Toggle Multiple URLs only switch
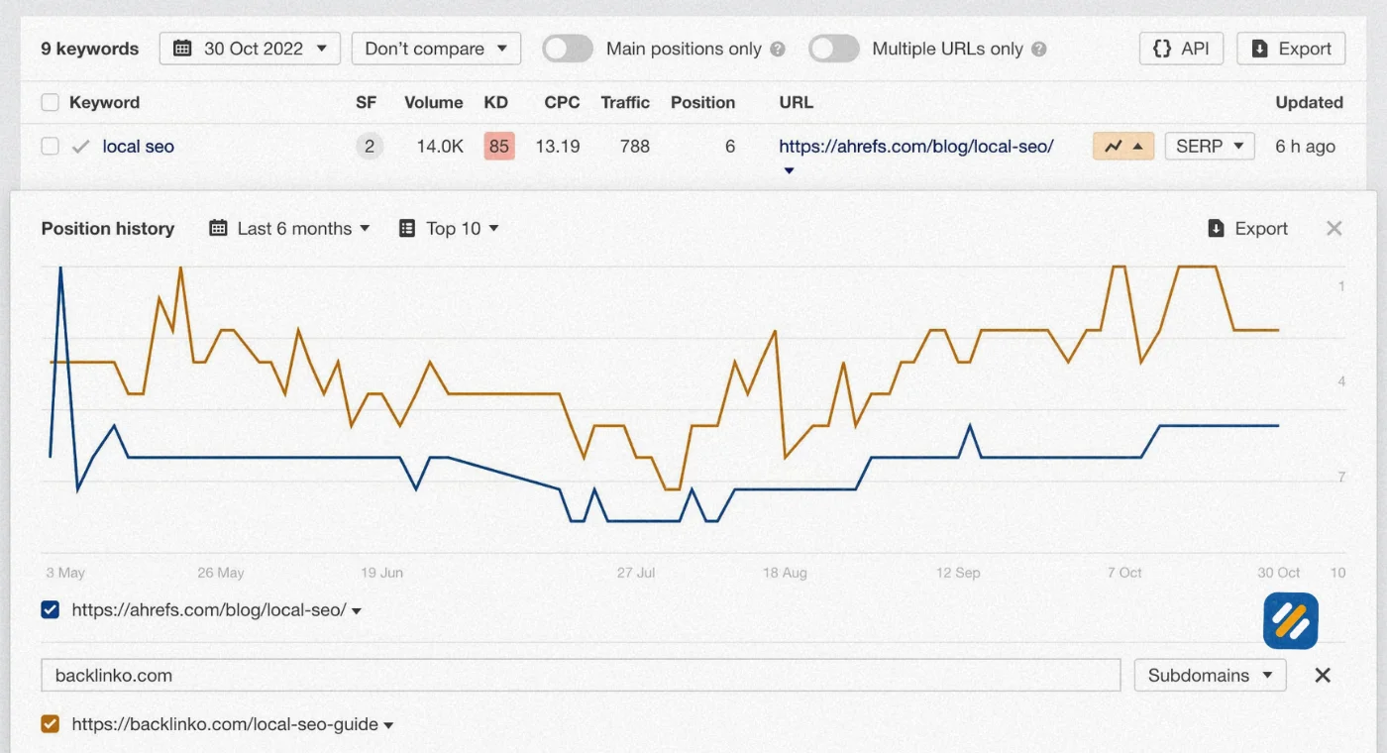This screenshot has height=753, width=1387. [834, 49]
